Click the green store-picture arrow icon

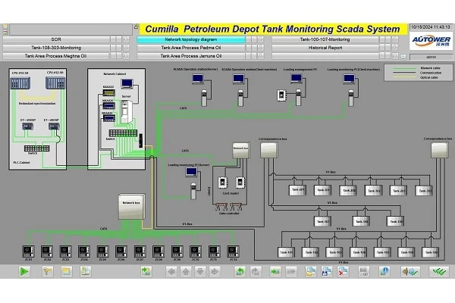(275, 271)
